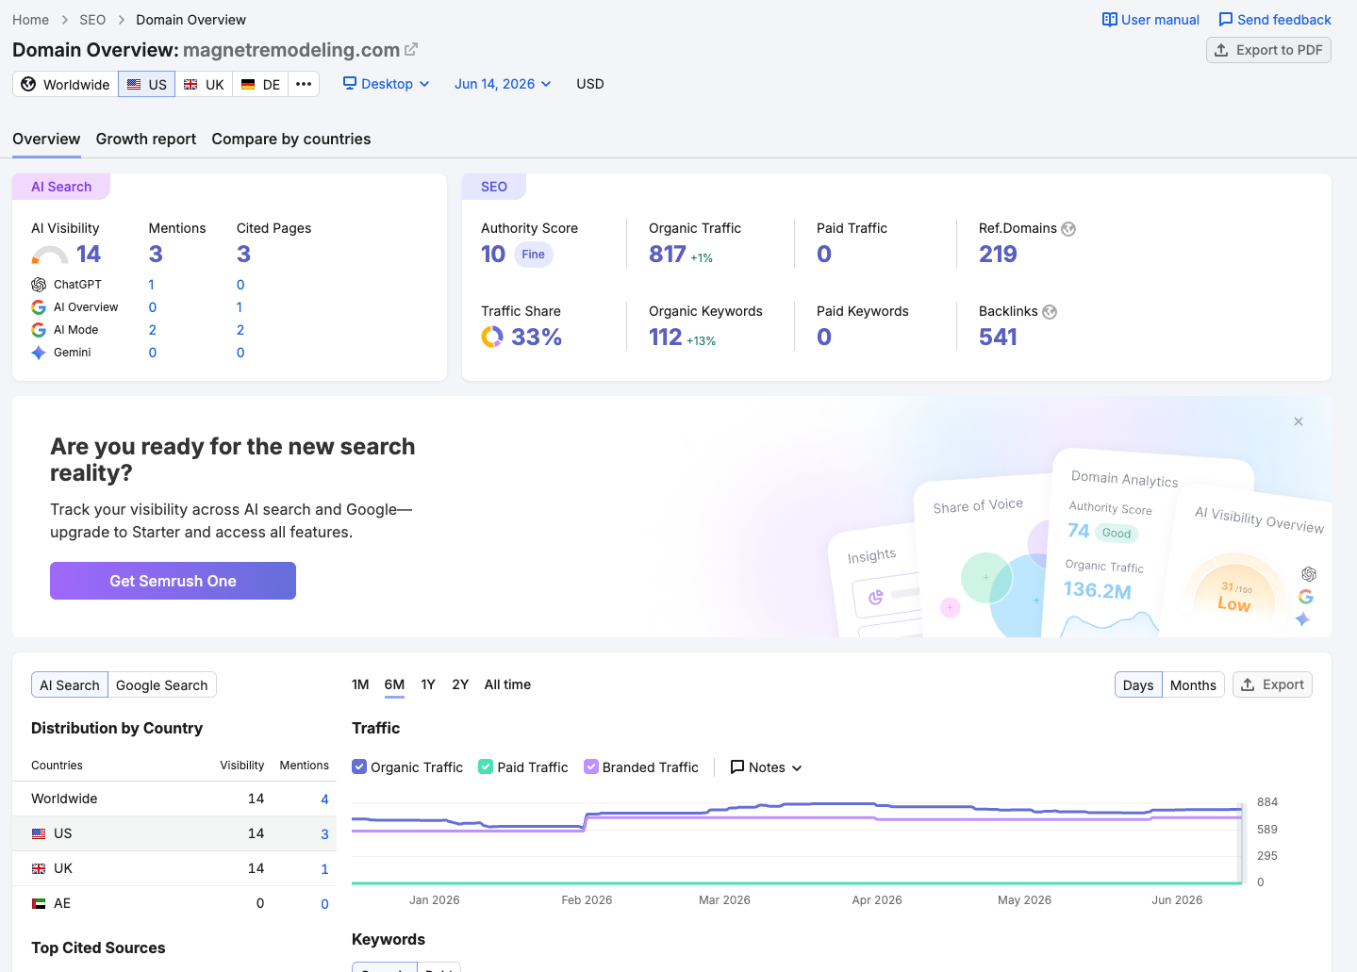Select the AI Search toggle above Distribution

pos(70,684)
